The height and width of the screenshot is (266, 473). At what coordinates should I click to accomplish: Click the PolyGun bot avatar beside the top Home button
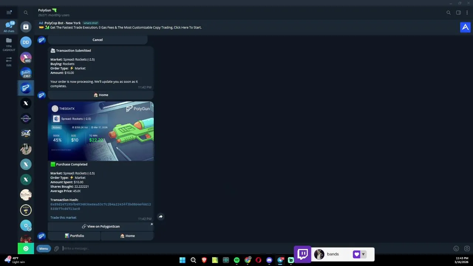pyautogui.click(x=41, y=95)
